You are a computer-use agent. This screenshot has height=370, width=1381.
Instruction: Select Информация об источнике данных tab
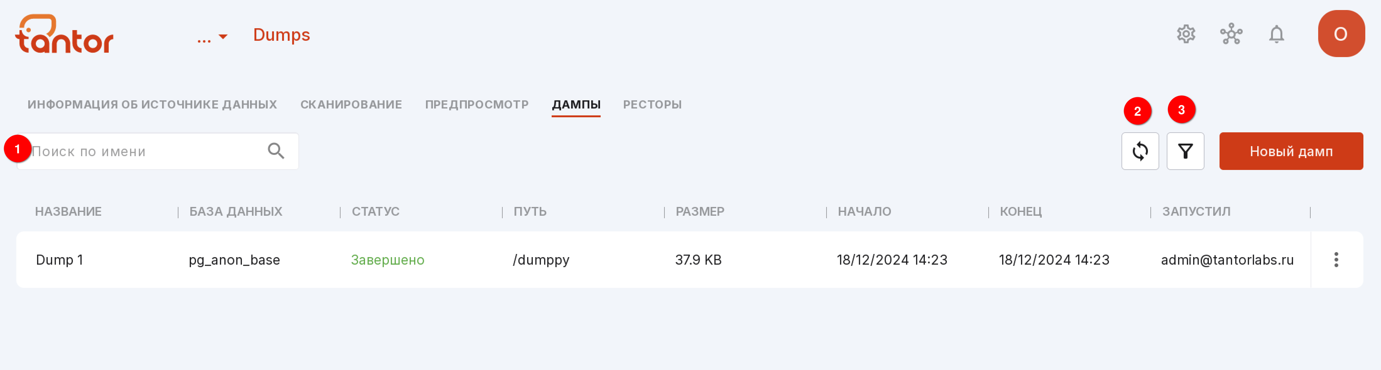click(x=152, y=104)
